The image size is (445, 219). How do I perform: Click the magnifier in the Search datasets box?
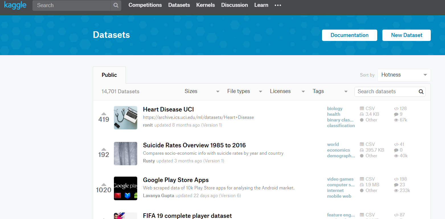pyautogui.click(x=421, y=92)
